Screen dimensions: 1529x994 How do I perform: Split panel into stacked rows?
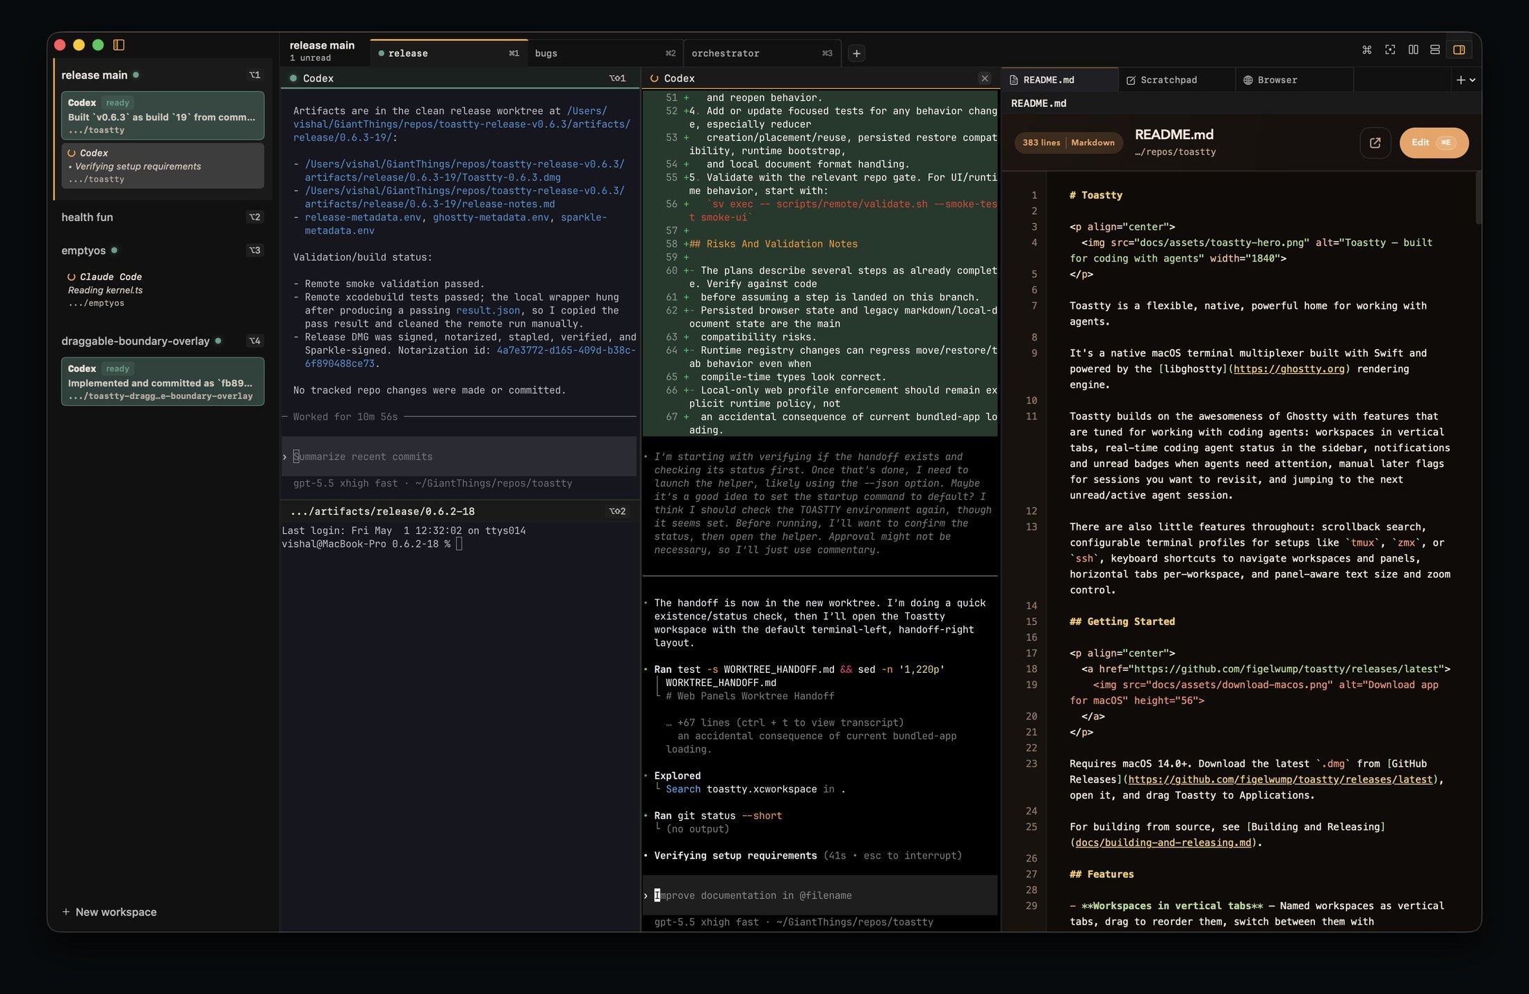(1434, 50)
